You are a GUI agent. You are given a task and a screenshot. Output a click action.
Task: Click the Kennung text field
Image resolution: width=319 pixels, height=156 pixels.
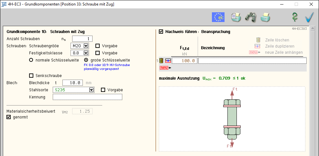pyautogui.click(x=87, y=97)
